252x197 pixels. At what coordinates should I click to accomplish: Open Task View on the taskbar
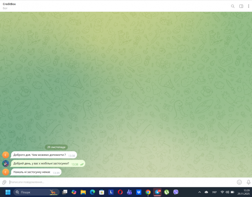(65, 192)
